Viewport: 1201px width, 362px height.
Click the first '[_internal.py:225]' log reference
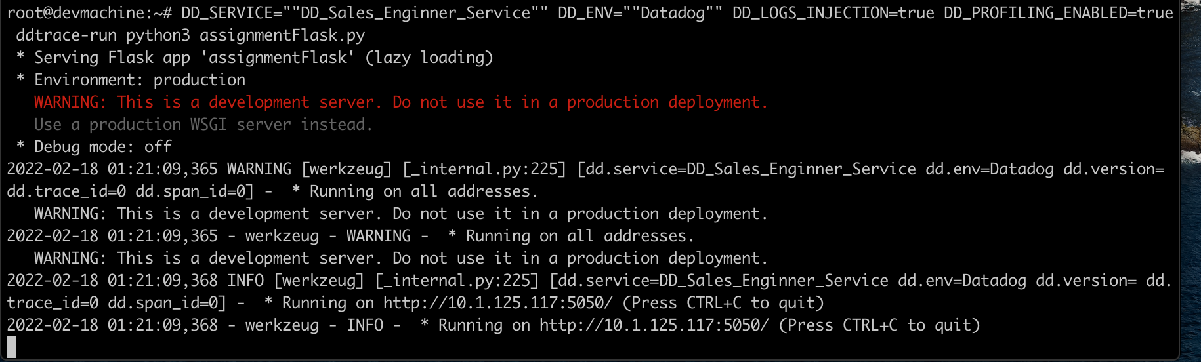(x=484, y=169)
